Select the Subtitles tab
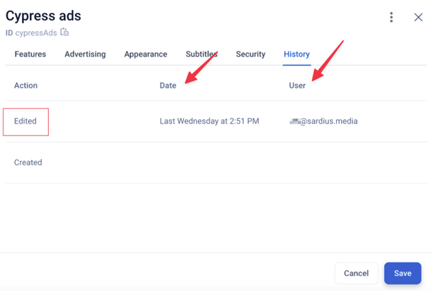 [x=202, y=54]
